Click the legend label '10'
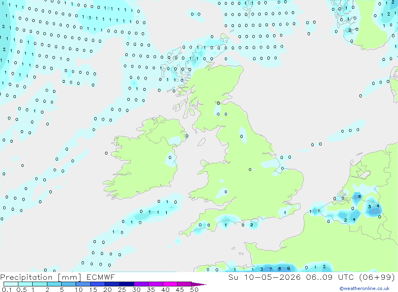Viewport: 398px width, 292px height. [x=79, y=290]
